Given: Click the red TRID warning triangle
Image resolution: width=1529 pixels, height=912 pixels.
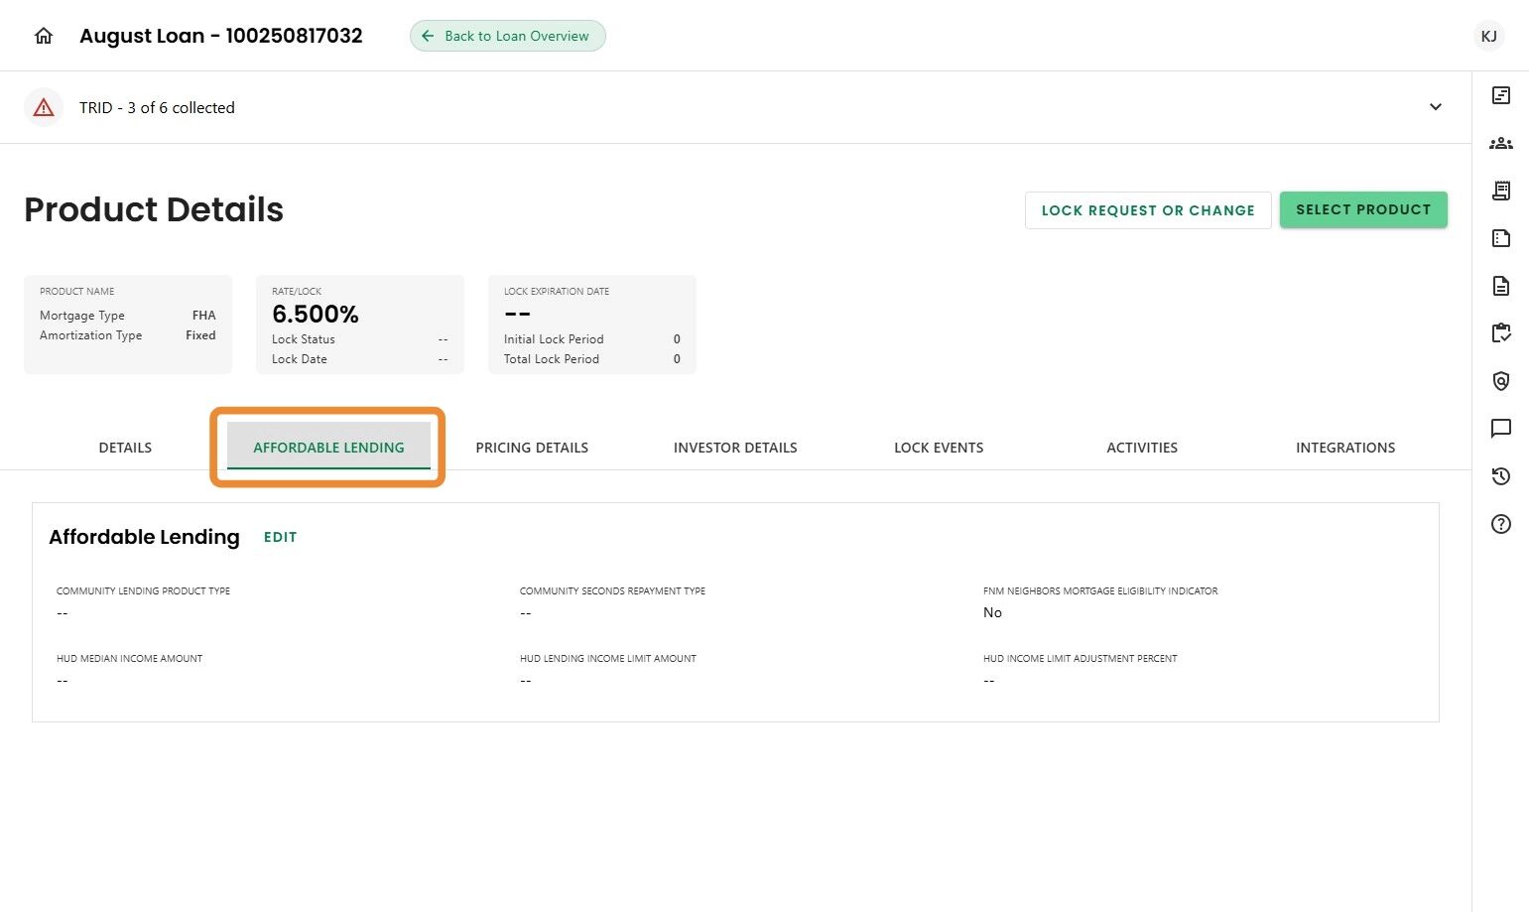Looking at the screenshot, I should pyautogui.click(x=44, y=107).
